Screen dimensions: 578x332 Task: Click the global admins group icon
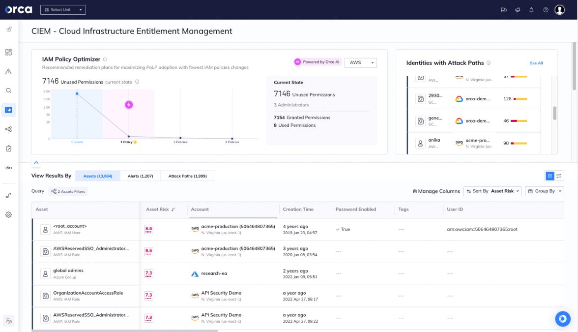pyautogui.click(x=45, y=273)
